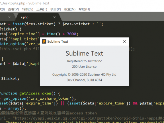Screen dimensions: 164x123
Task: Click the 7000 number in code
Action: click(71, 34)
